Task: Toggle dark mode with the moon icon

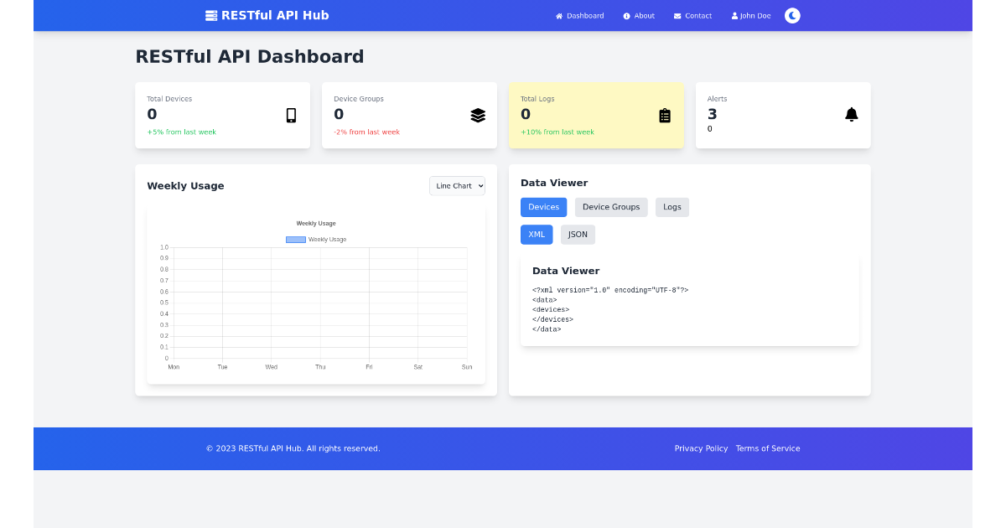Action: coord(791,15)
